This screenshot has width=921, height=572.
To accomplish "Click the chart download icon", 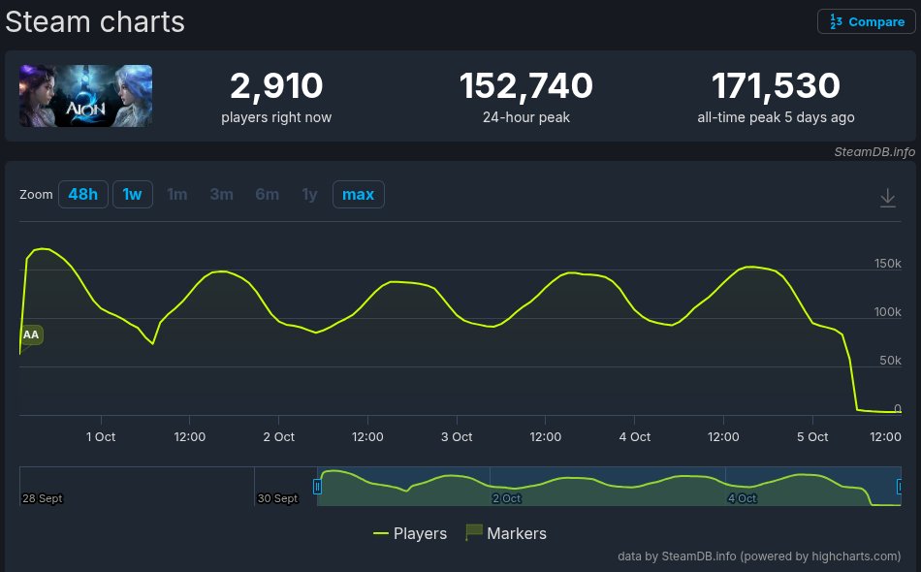I will click(887, 198).
